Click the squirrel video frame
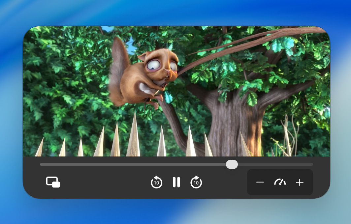This screenshot has height=224, width=351. [x=176, y=91]
